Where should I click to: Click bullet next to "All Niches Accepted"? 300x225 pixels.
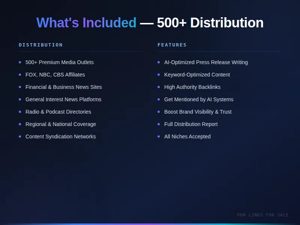pos(159,136)
